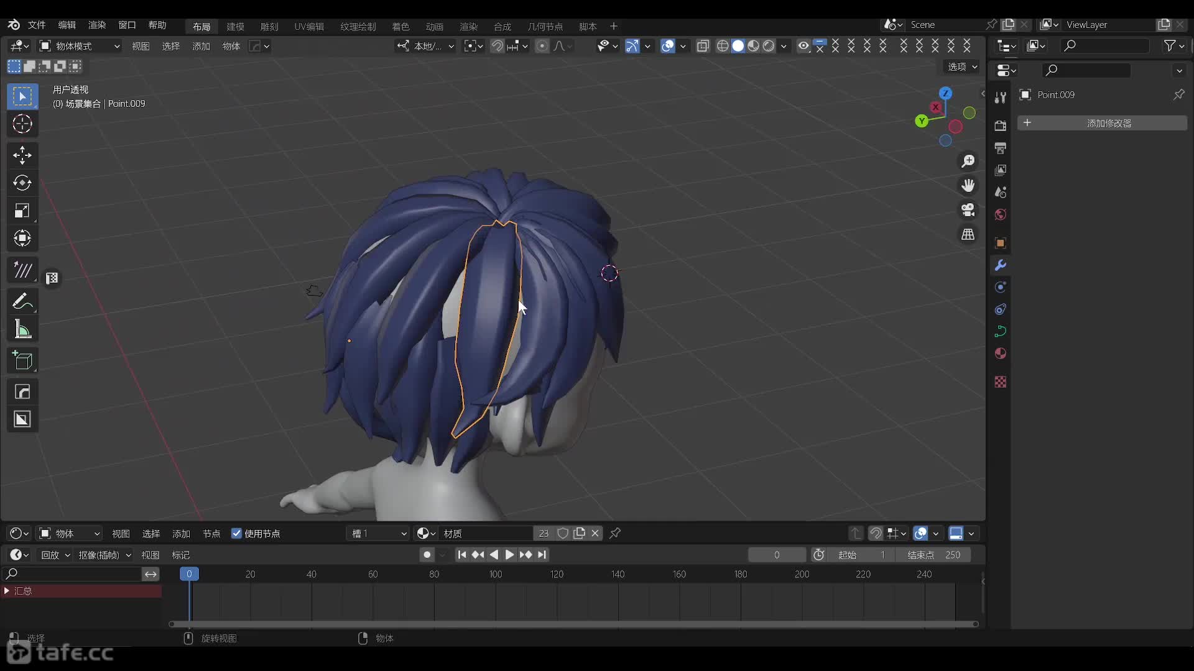Click the zoom magnifier viewport icon
This screenshot has width=1194, height=671.
pyautogui.click(x=968, y=162)
